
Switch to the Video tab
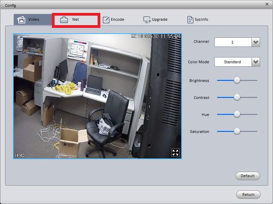(x=33, y=20)
